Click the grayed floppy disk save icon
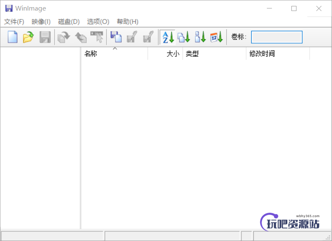The image size is (332, 241). click(45, 37)
